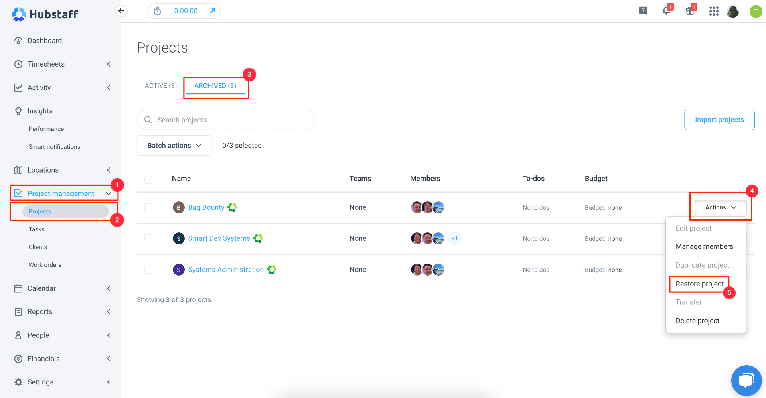
Task: Click the green badge next to Smart Dev Systems
Action: pyautogui.click(x=258, y=238)
